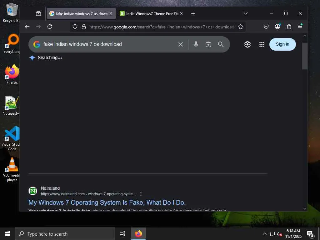Open the Recycle Bin desktop icon
Viewport: 320px width, 240px height.
point(12,12)
